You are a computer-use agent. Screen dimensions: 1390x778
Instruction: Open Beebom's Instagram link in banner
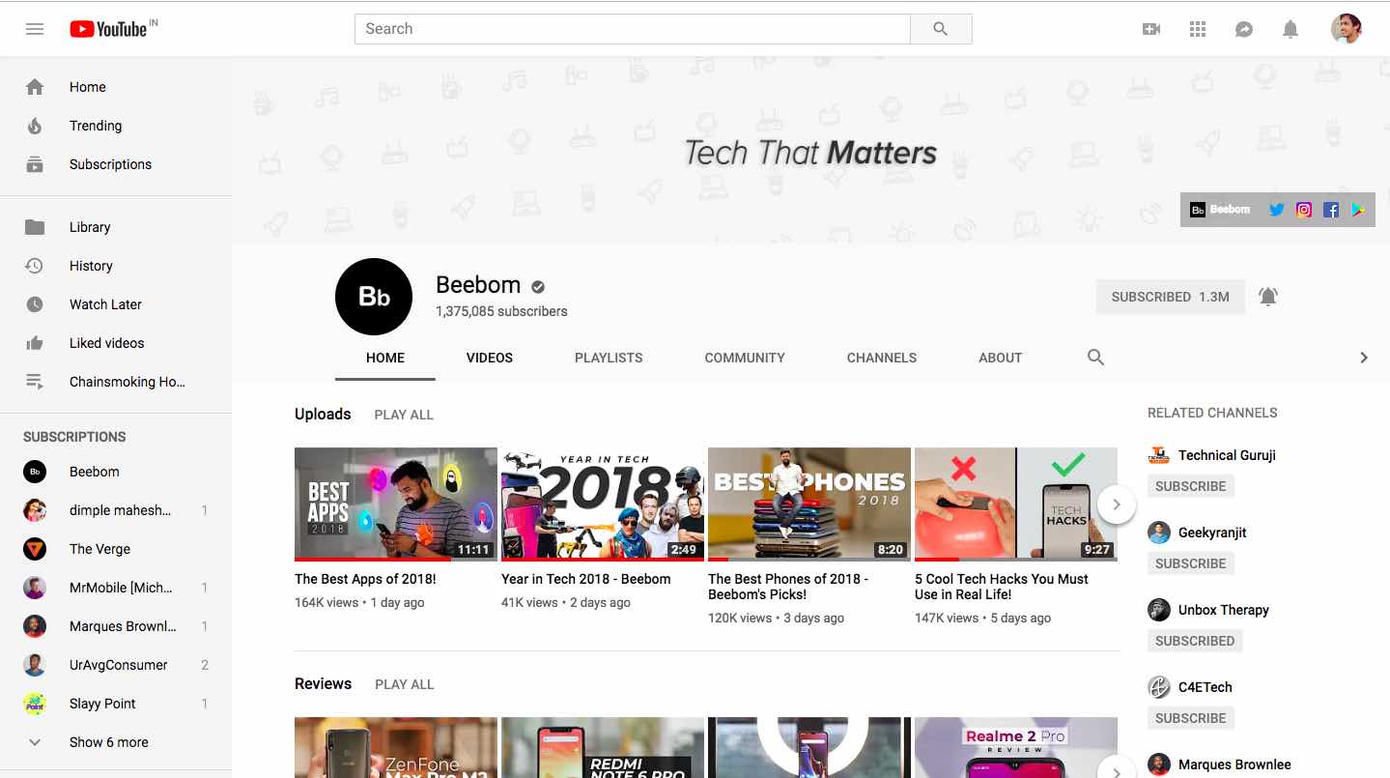1303,210
